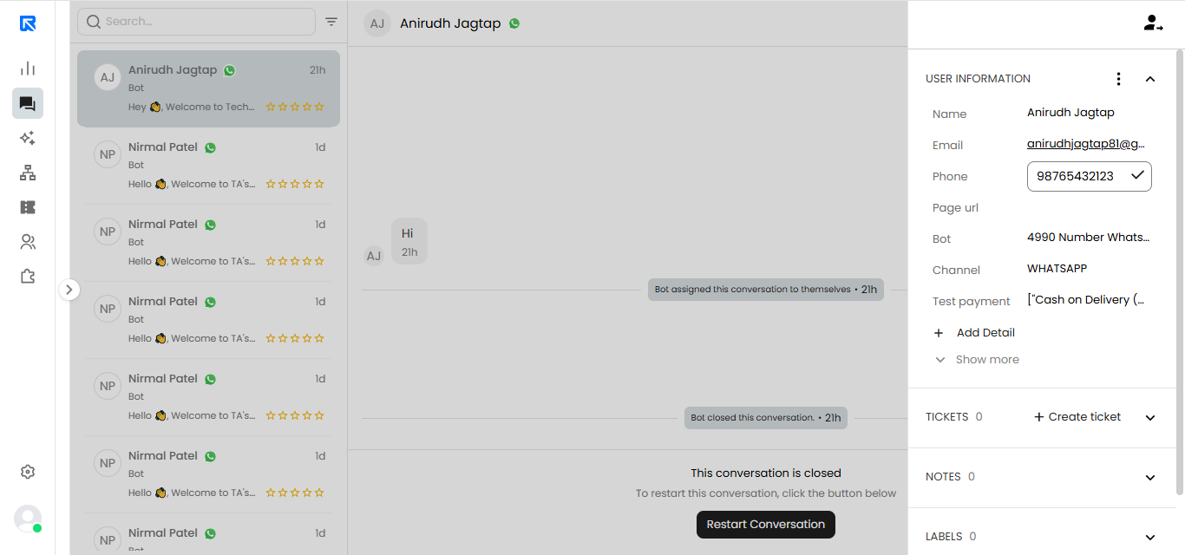Screen dimensions: 1185x555
Task: Click the WhatsApp icon in the chat header
Action: [514, 23]
